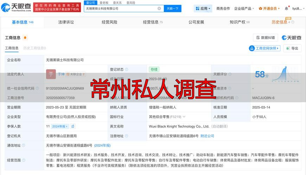Click the help icon next to 注册地址

click(x=127, y=136)
